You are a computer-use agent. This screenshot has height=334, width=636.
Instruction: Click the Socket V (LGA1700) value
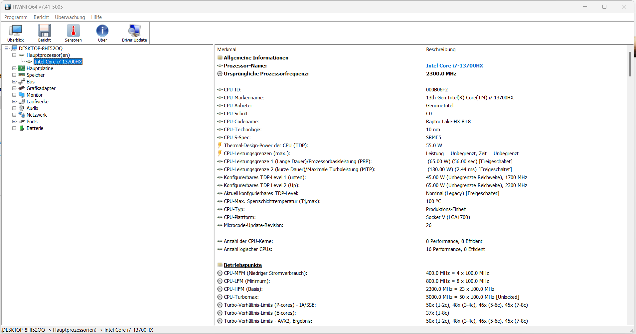point(448,217)
